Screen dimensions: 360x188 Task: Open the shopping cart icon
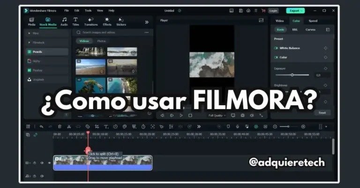[x=263, y=11]
